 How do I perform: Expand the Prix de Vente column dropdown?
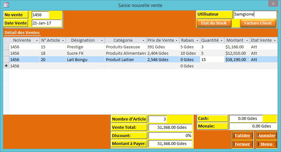click(x=176, y=41)
